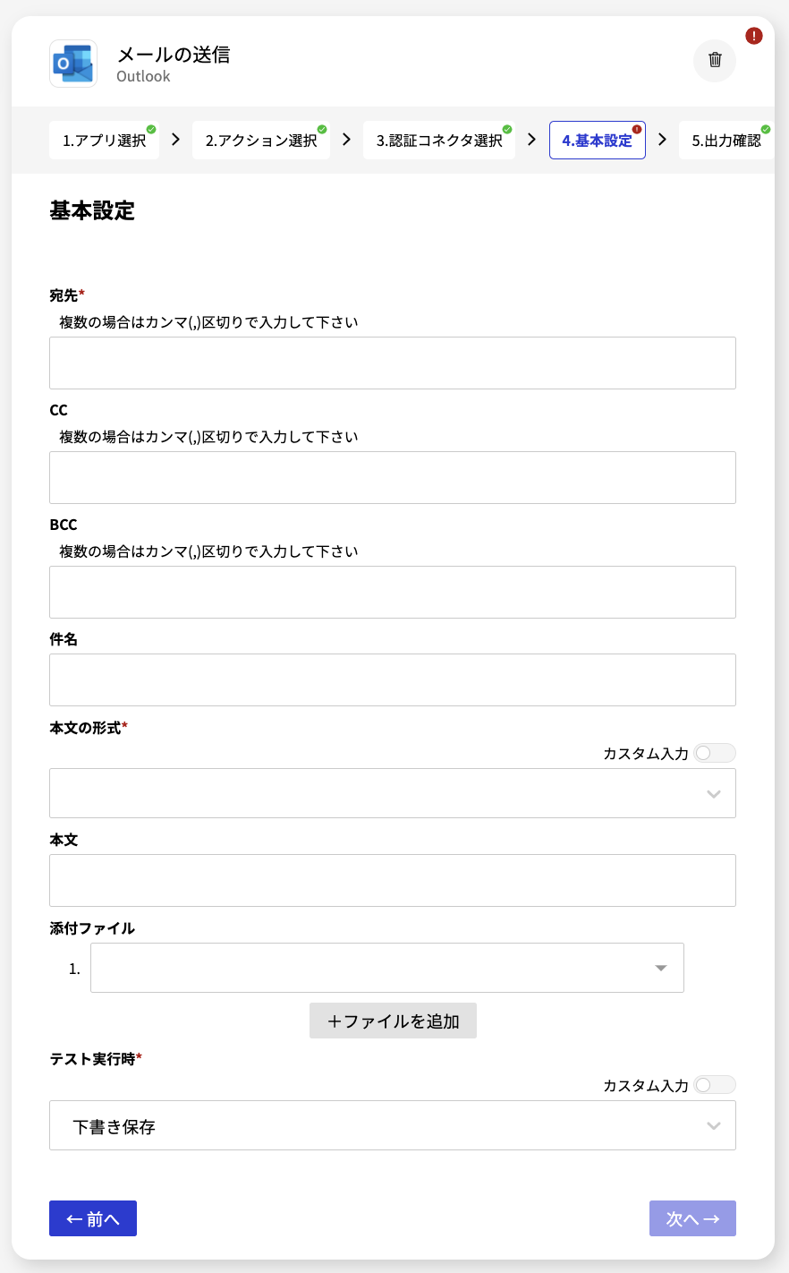This screenshot has height=1273, width=789.
Task: Click the 次へ→ next button
Action: [x=692, y=1218]
